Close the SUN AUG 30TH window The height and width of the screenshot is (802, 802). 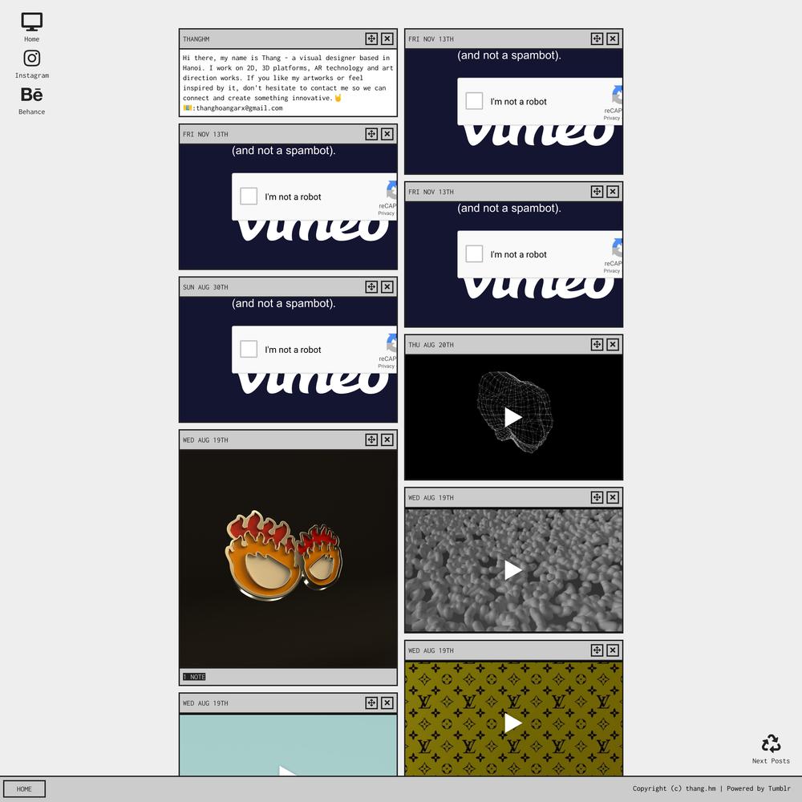coord(387,287)
